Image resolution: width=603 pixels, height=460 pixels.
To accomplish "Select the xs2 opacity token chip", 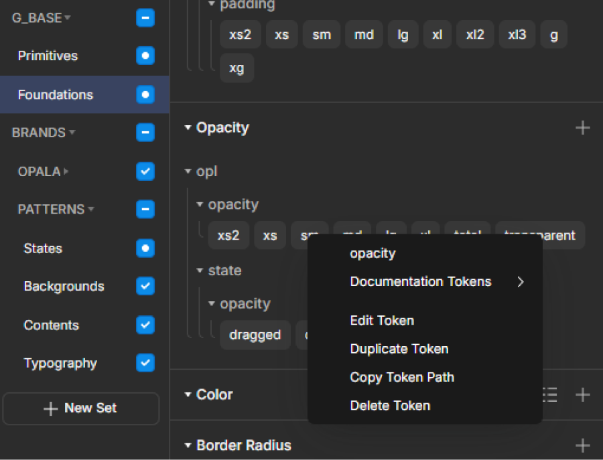I will 228,236.
